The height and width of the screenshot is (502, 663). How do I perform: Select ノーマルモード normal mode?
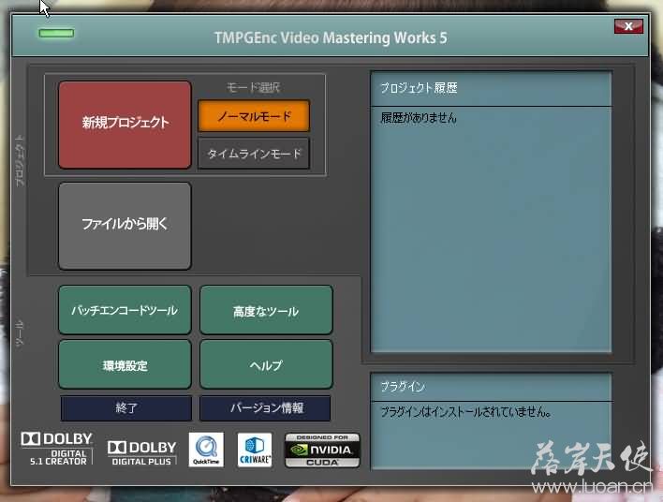click(x=254, y=116)
